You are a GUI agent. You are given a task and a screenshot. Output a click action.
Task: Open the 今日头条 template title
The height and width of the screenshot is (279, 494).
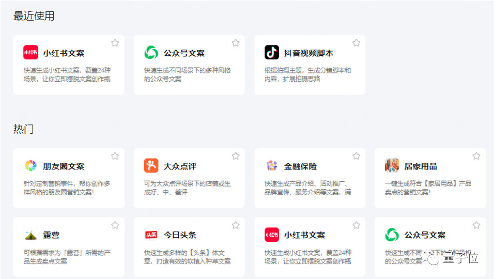click(x=180, y=235)
